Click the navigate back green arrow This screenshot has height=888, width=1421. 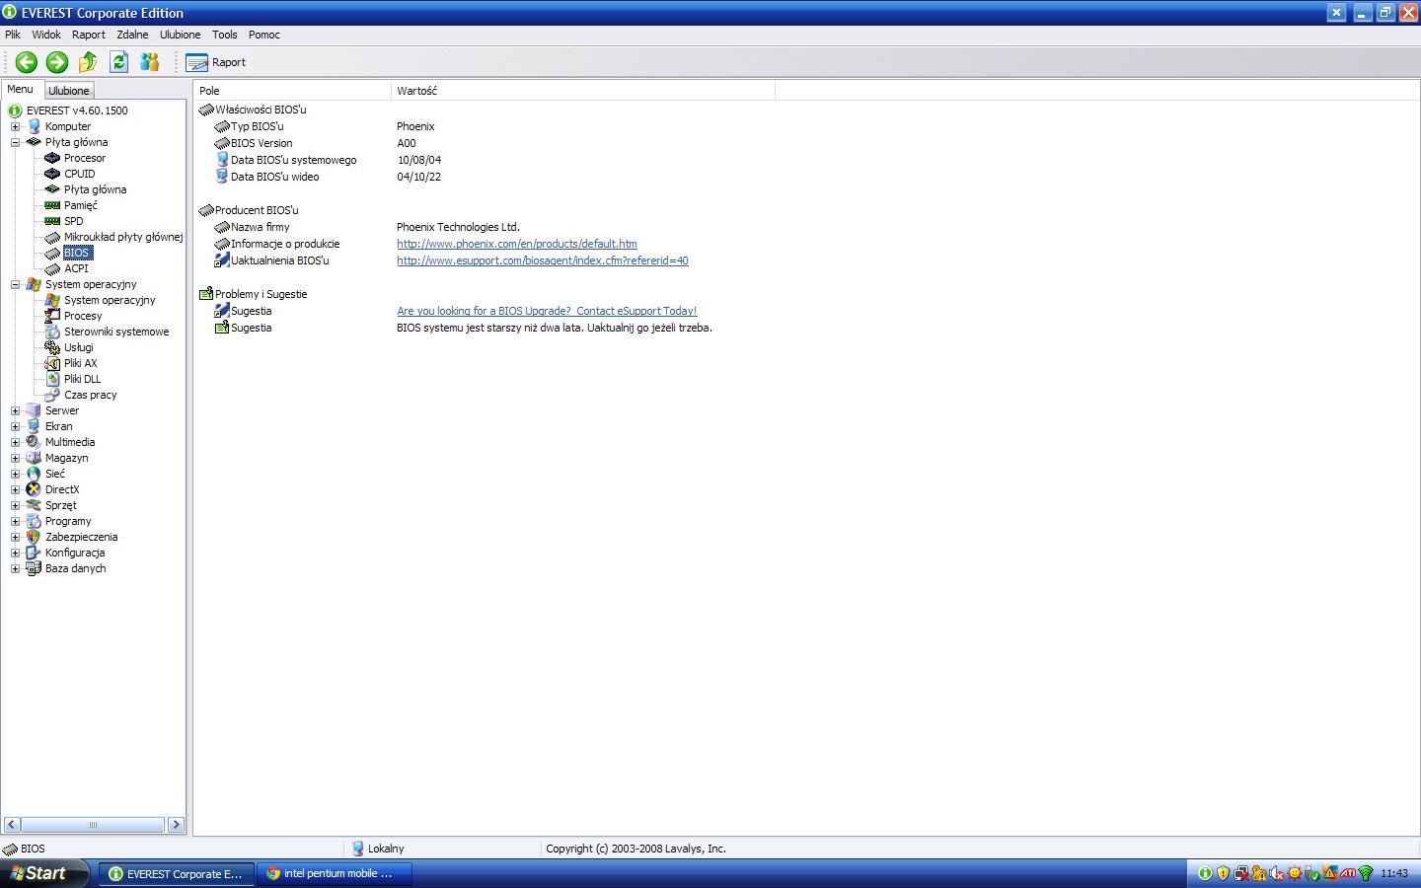click(26, 62)
